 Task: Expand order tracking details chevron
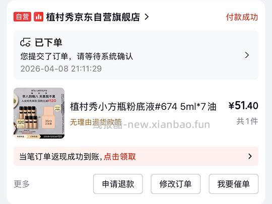point(247,55)
